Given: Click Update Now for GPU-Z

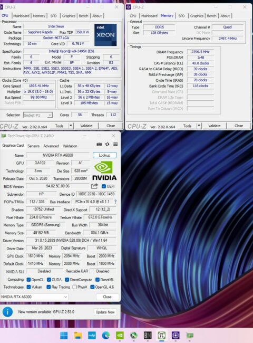Looking at the screenshot, I should [105, 312].
